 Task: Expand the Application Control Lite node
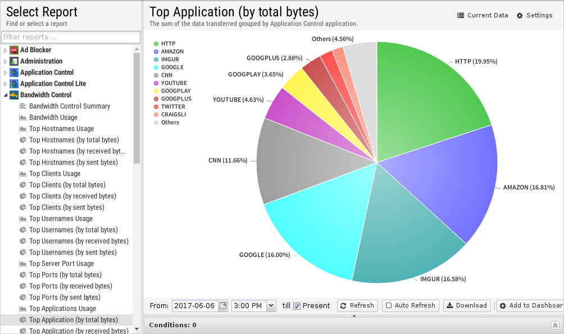(x=5, y=83)
